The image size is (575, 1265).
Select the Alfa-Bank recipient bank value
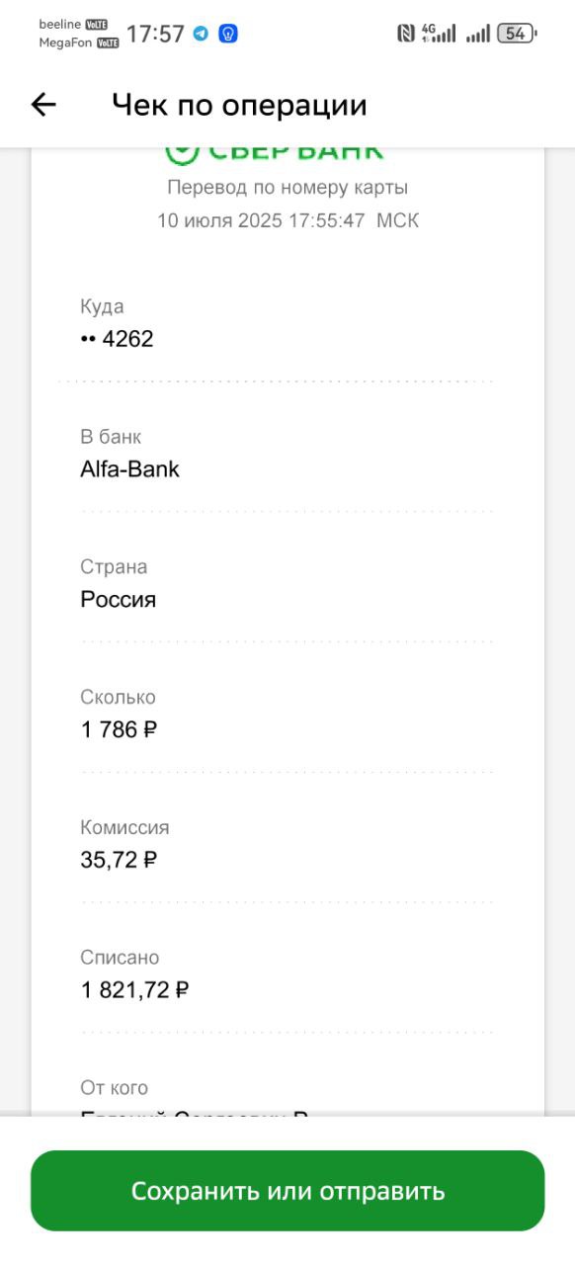pos(129,468)
